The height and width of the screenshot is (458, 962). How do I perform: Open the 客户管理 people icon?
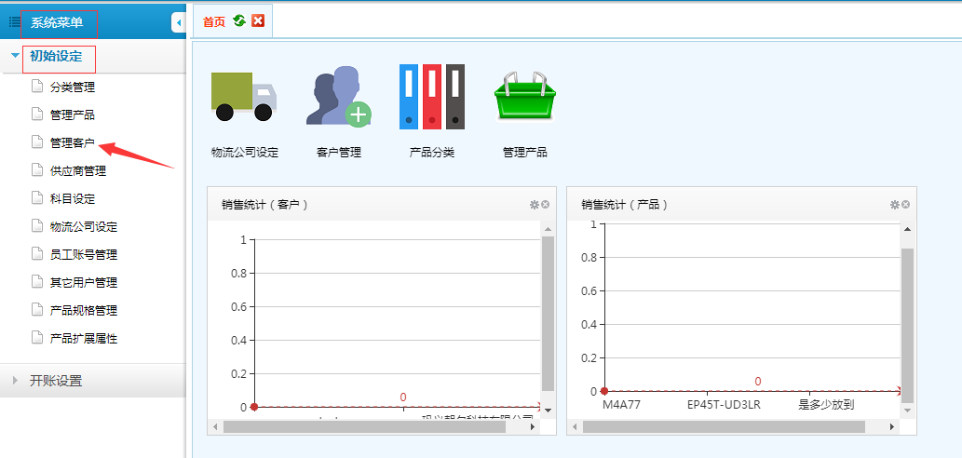(x=338, y=98)
